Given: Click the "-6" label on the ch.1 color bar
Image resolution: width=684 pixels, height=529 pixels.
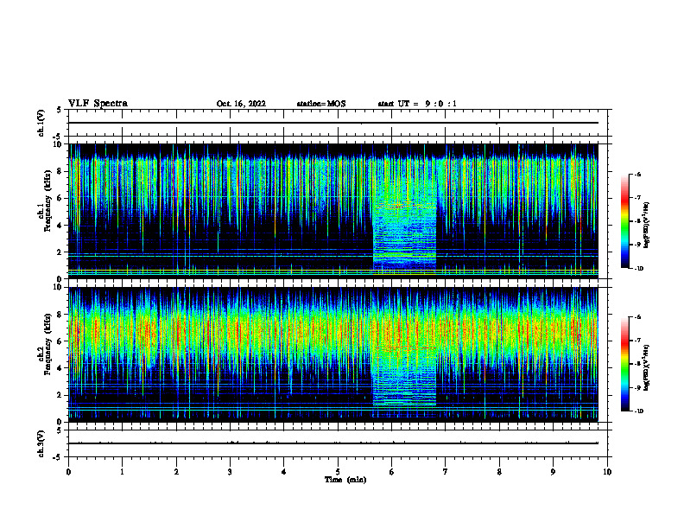Looking at the screenshot, I should (x=637, y=174).
